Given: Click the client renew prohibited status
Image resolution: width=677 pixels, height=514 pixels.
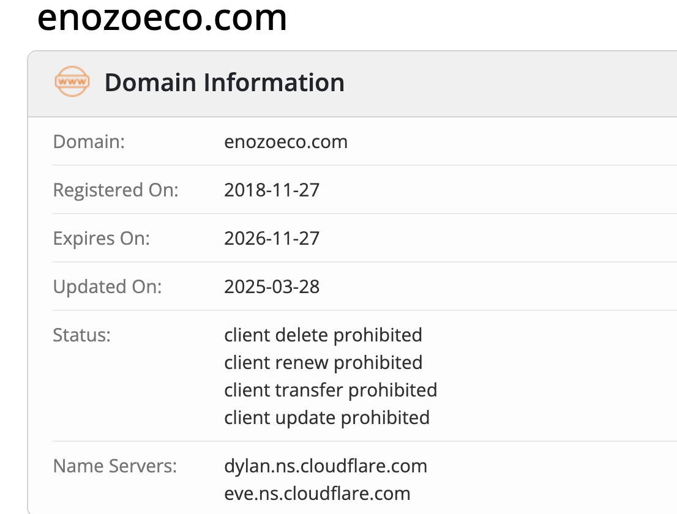Looking at the screenshot, I should 323,362.
